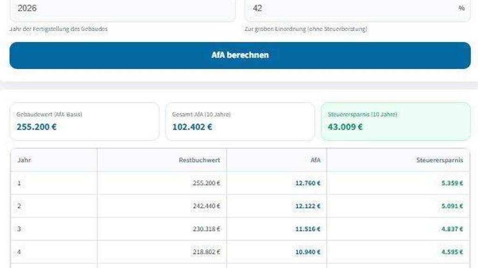Click the 218.802 € Restbuchwert in year 4
The height and width of the screenshot is (268, 478).
tap(206, 252)
